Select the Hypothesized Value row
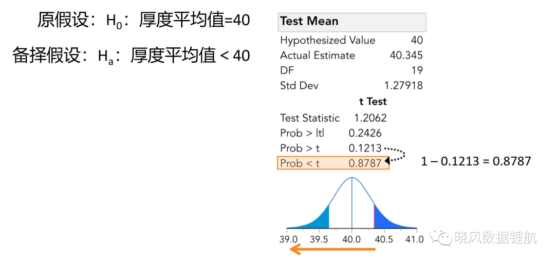 click(x=351, y=40)
